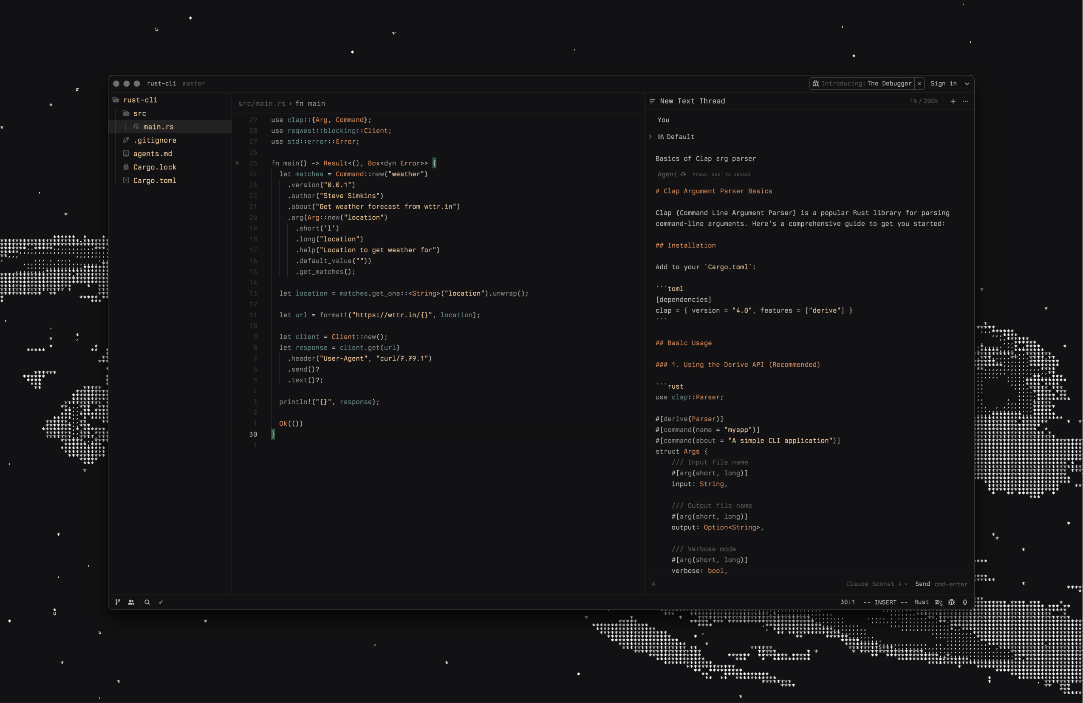Viewport: 1083px width, 703px height.
Task: Click the New Text Thread title
Action: point(692,101)
